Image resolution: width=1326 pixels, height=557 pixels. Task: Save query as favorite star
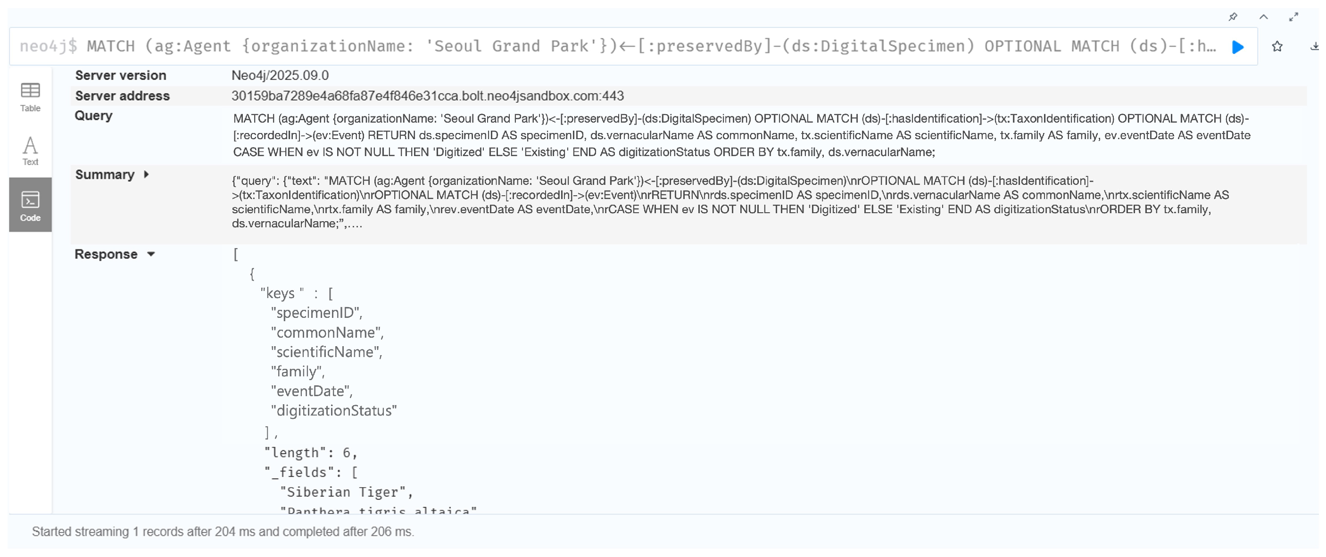(1277, 47)
